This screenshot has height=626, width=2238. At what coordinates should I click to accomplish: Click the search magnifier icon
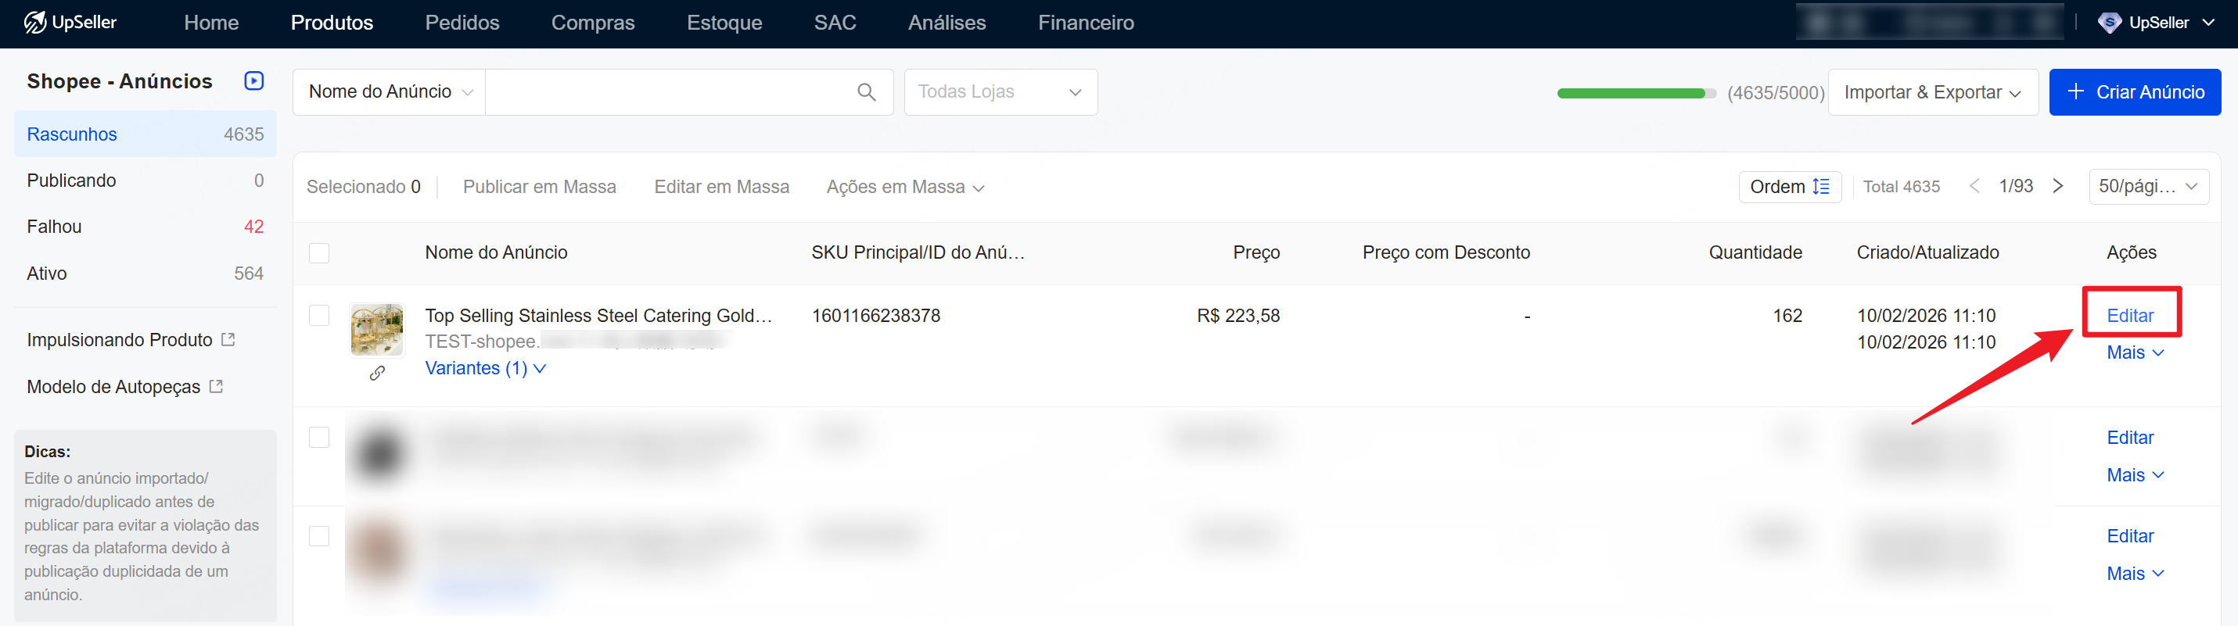pyautogui.click(x=866, y=92)
